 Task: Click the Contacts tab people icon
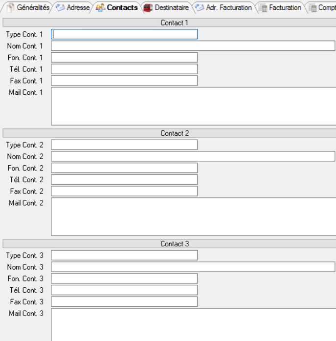pyautogui.click(x=100, y=8)
